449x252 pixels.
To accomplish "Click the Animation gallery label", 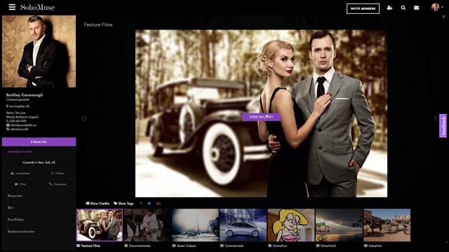I will [278, 246].
